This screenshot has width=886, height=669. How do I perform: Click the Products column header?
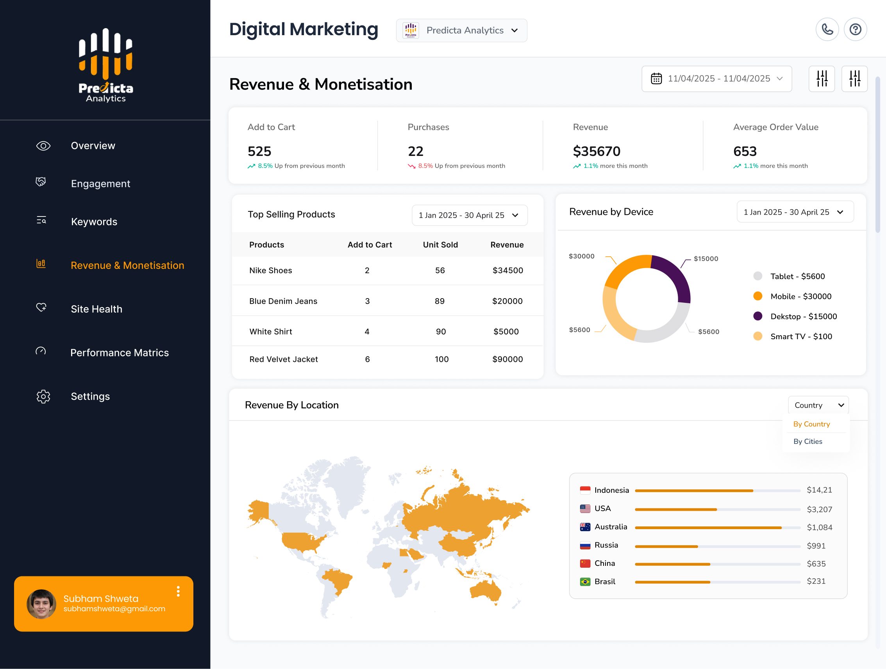(266, 245)
